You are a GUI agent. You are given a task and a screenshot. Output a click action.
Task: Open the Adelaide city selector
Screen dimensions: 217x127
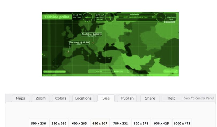point(135,14)
